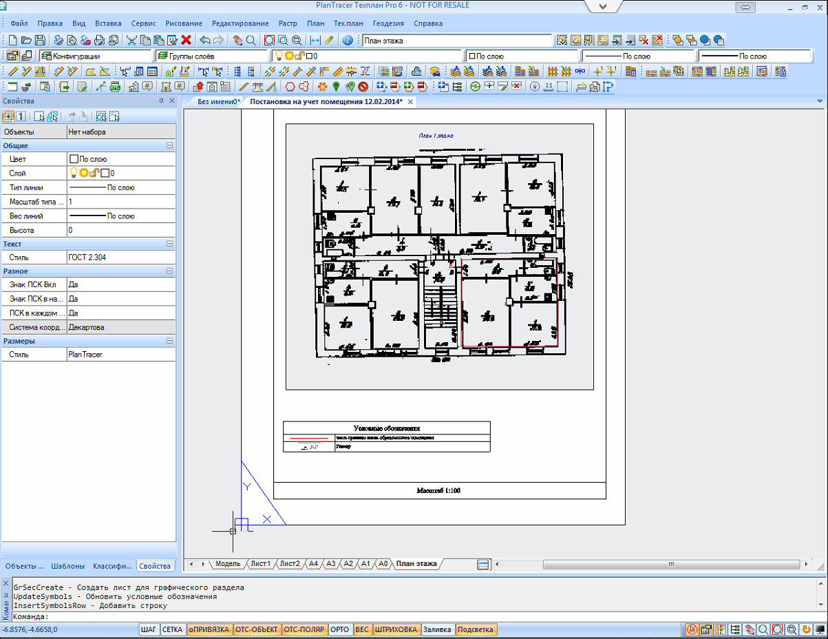Click the dimension distance arrows icon
This screenshot has height=639, width=828.
click(x=316, y=41)
